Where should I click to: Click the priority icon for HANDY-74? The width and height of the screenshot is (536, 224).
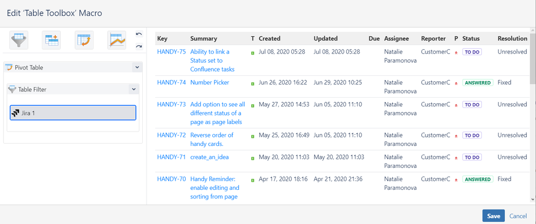pyautogui.click(x=456, y=84)
